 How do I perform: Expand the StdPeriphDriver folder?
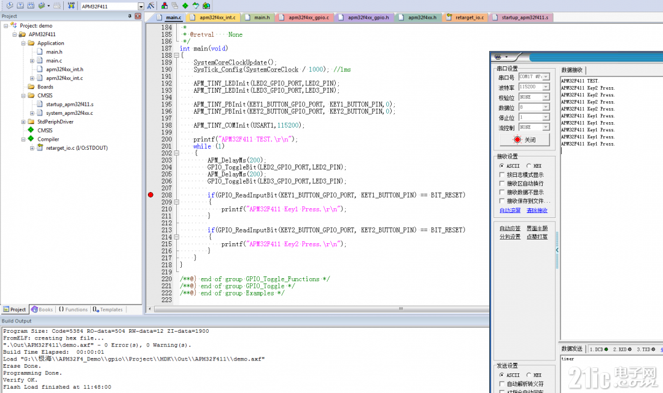(x=23, y=122)
